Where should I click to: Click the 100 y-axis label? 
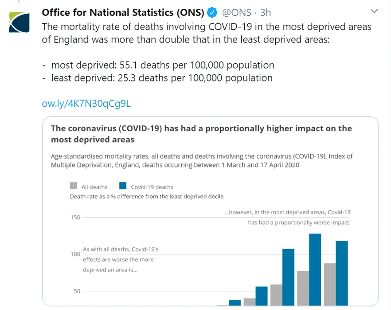coord(75,254)
